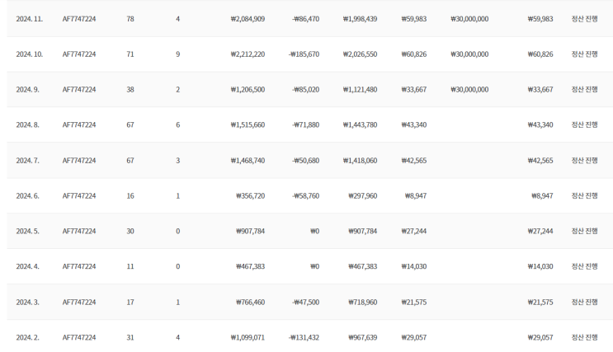Click 정산 진행 in the 2024. 2. row
The height and width of the screenshot is (352, 613).
[x=584, y=338]
